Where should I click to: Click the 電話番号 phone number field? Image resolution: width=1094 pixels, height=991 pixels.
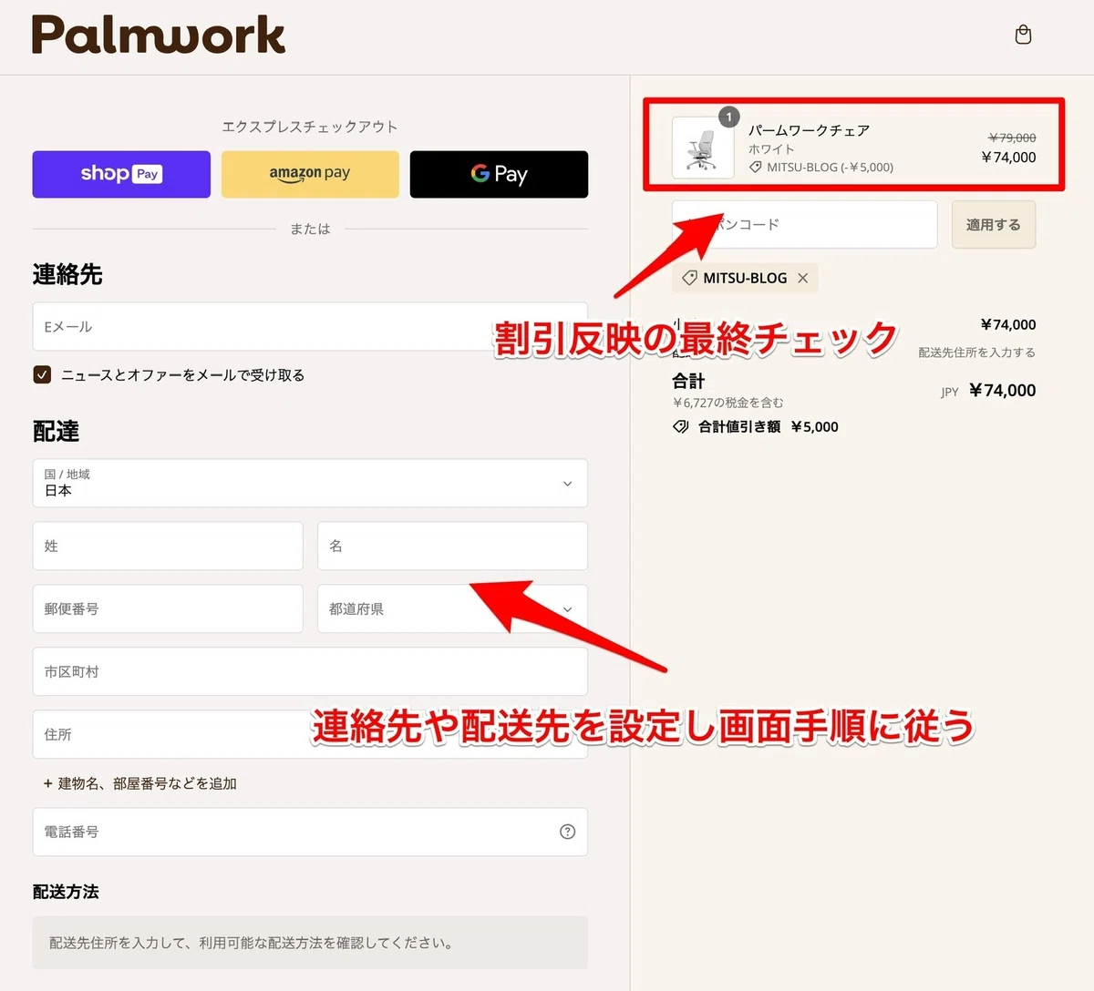pyautogui.click(x=310, y=832)
